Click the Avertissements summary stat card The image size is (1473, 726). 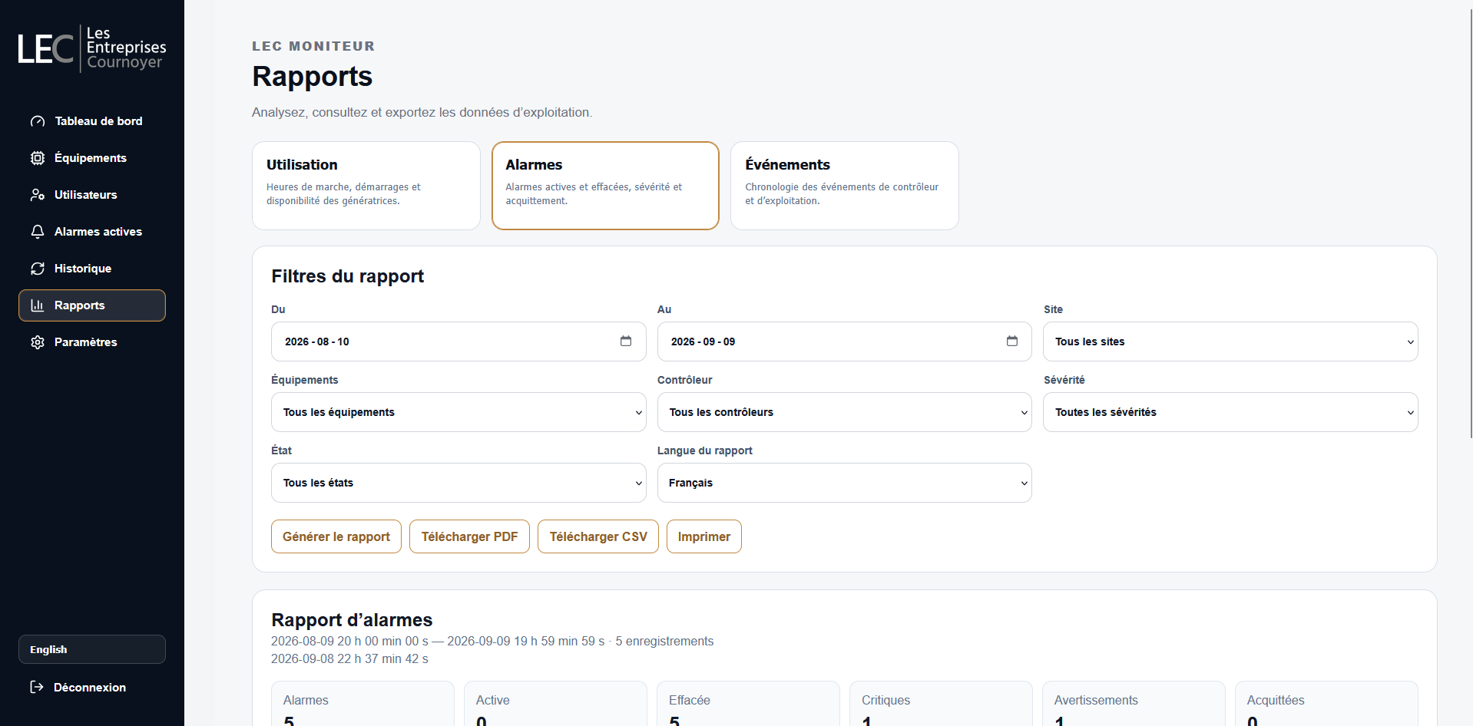(1134, 704)
